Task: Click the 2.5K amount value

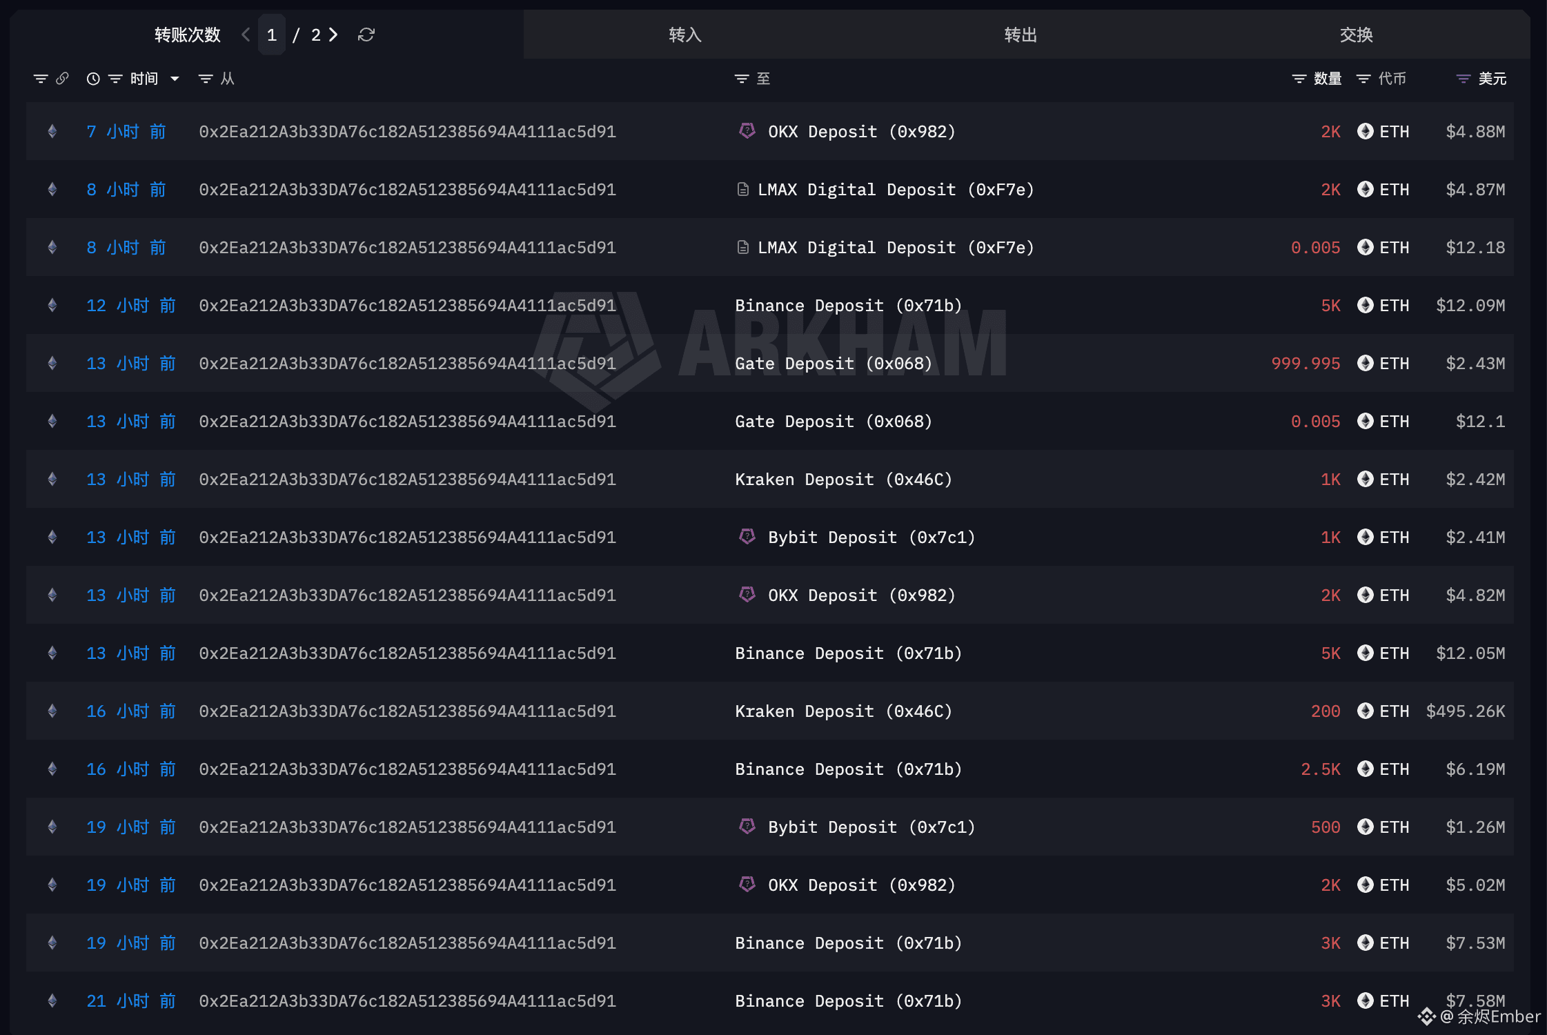Action: (x=1321, y=769)
